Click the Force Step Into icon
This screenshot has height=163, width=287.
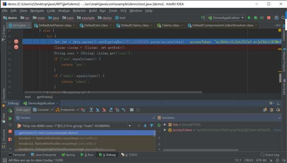pyautogui.click(x=104, y=110)
